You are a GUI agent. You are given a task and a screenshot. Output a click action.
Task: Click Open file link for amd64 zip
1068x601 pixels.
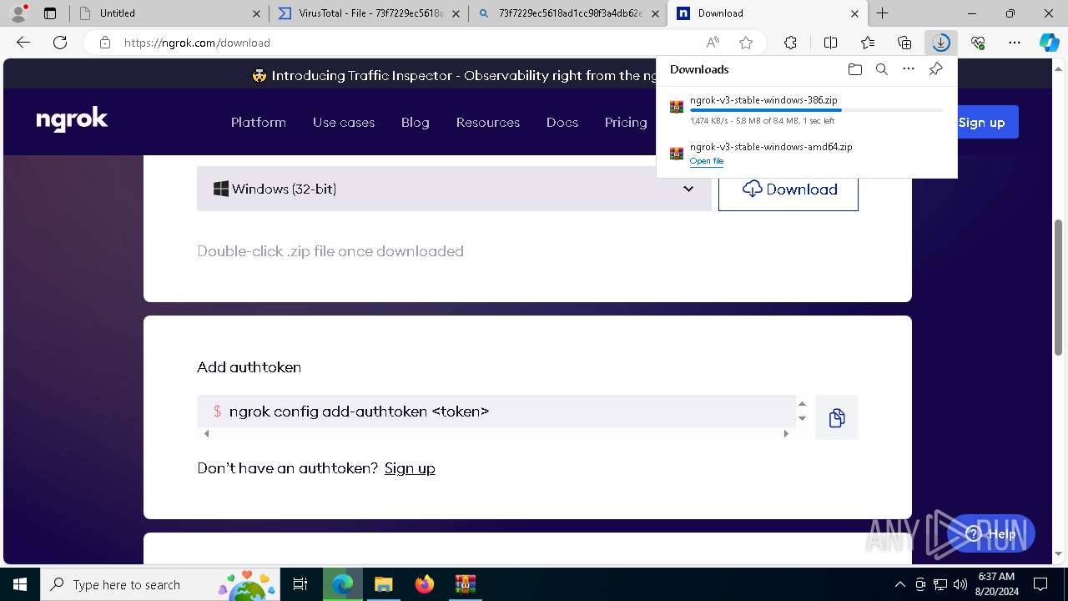click(x=707, y=161)
